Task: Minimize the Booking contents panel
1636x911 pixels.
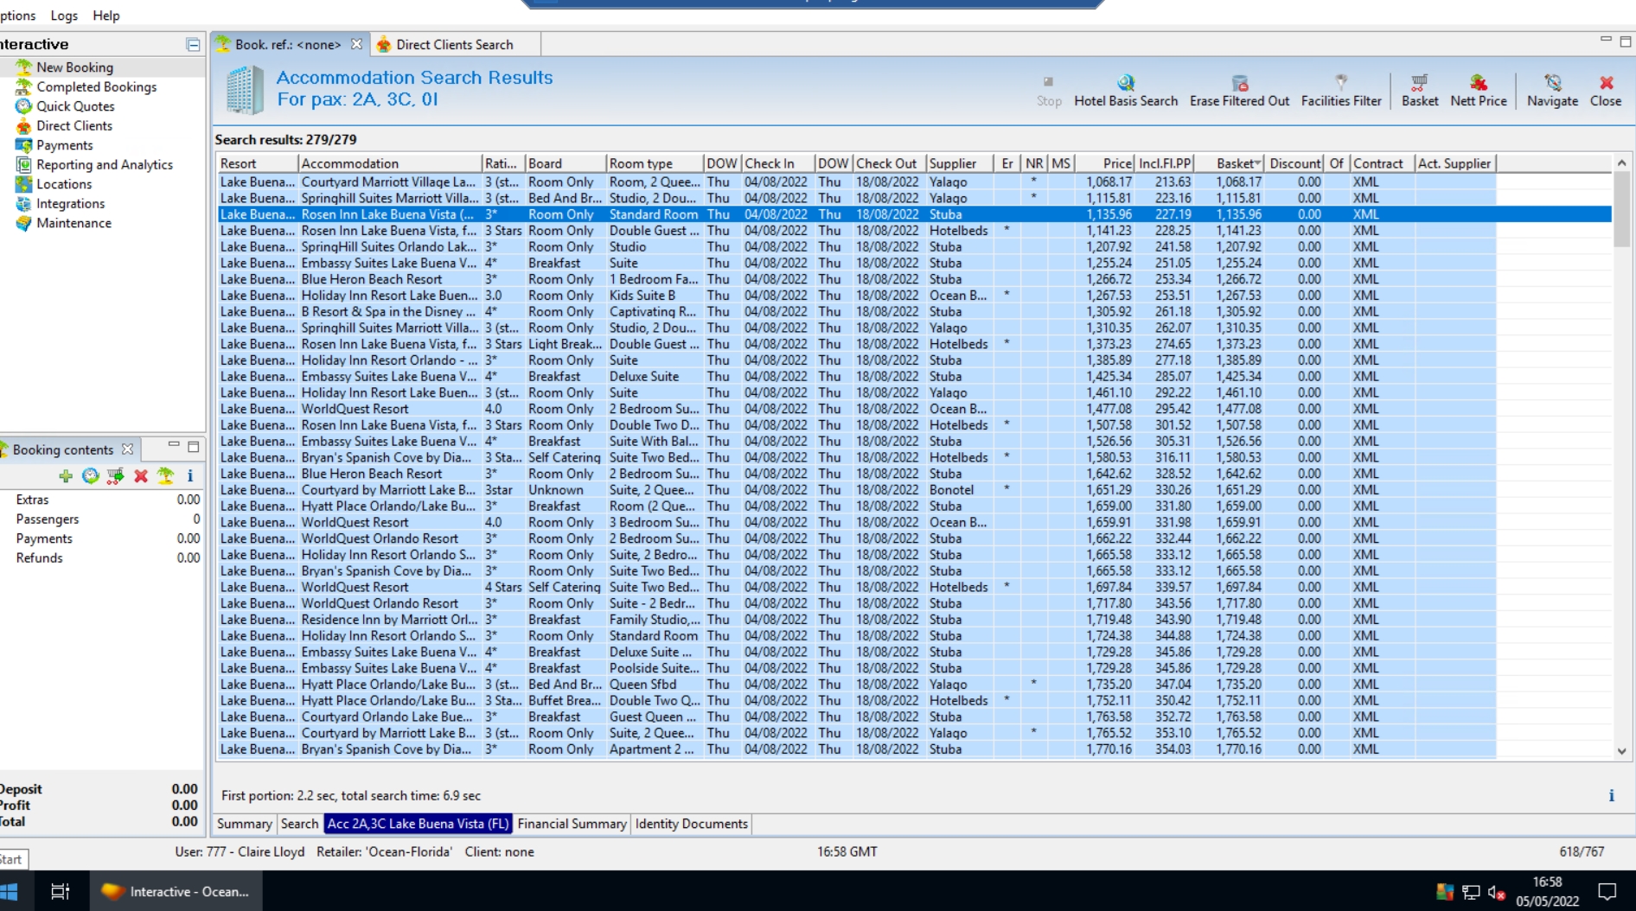Action: (x=174, y=446)
